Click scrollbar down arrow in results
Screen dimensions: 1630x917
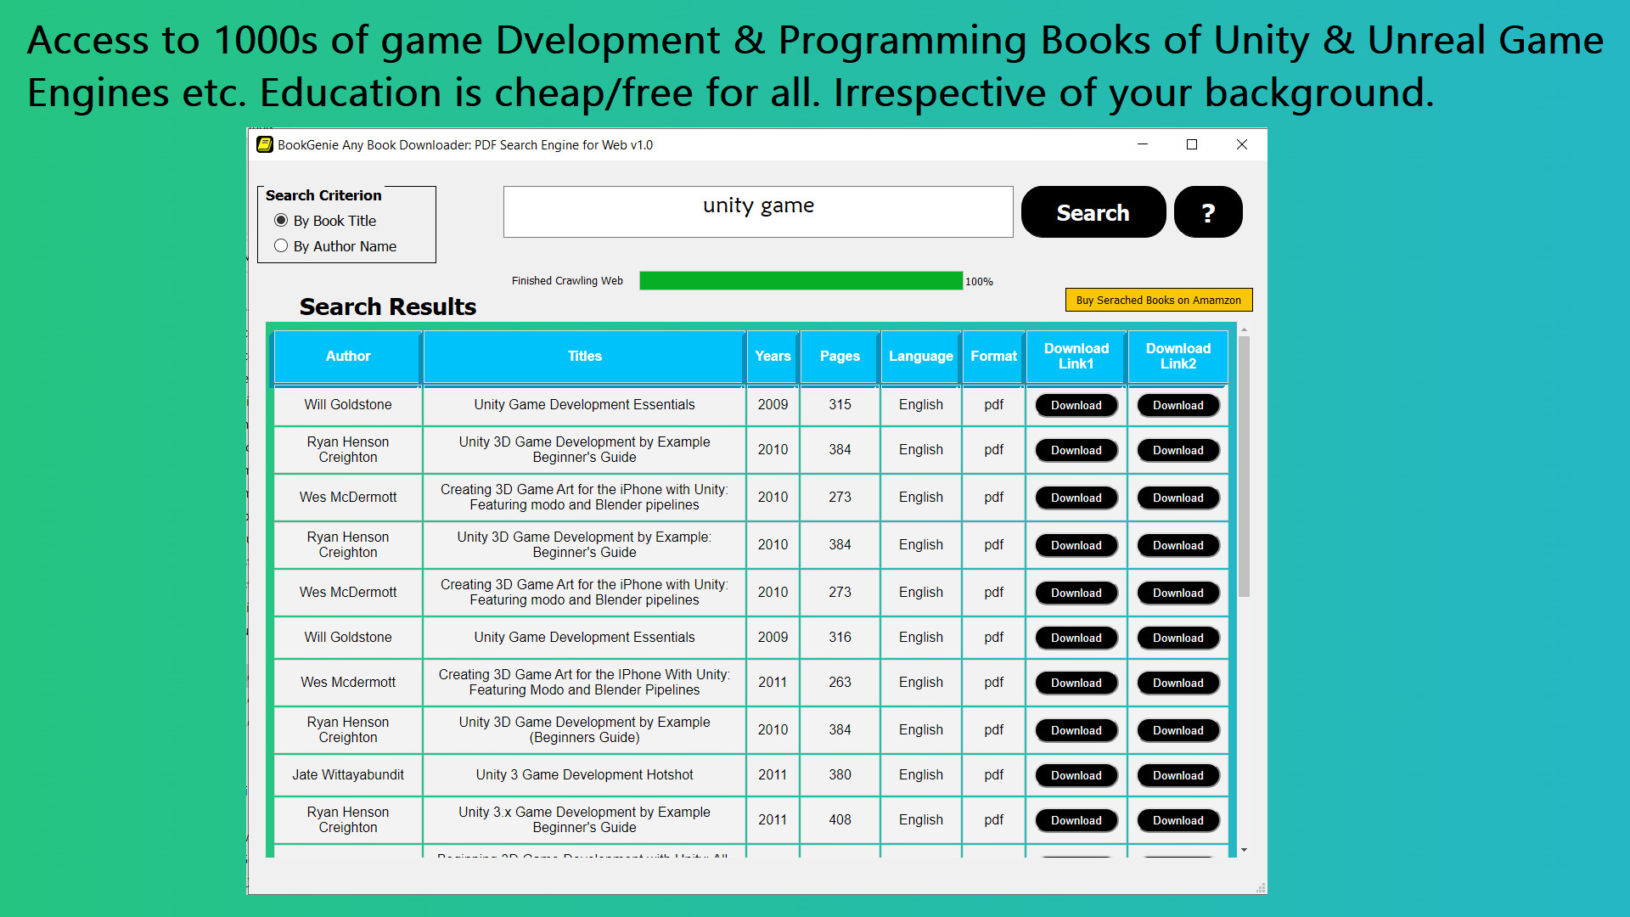click(1244, 850)
